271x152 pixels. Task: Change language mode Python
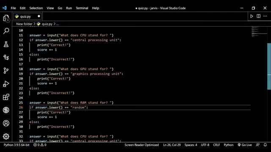point(229,145)
